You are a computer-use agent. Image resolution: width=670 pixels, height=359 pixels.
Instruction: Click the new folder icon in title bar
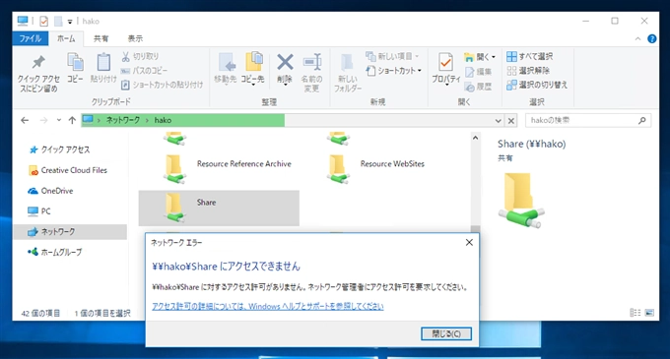(x=58, y=21)
